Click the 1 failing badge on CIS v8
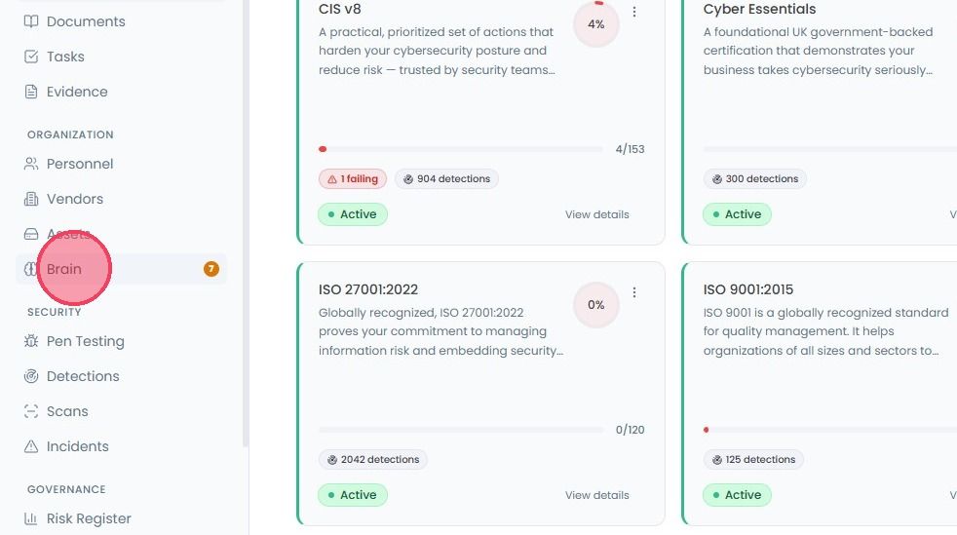This screenshot has width=957, height=535. 352,178
